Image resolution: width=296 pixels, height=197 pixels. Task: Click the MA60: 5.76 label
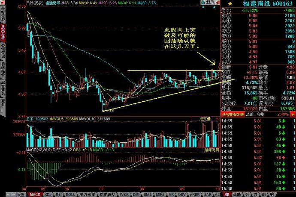pos(146,3)
